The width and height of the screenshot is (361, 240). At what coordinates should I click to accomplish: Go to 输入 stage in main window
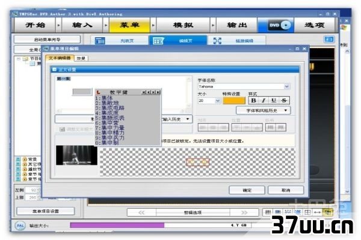(82, 25)
